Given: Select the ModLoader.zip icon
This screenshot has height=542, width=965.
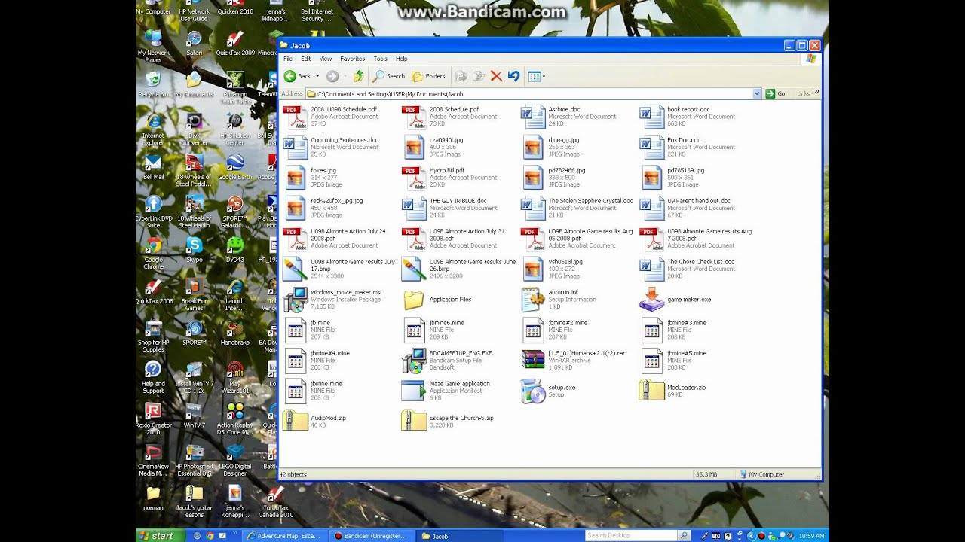Looking at the screenshot, I should [651, 391].
